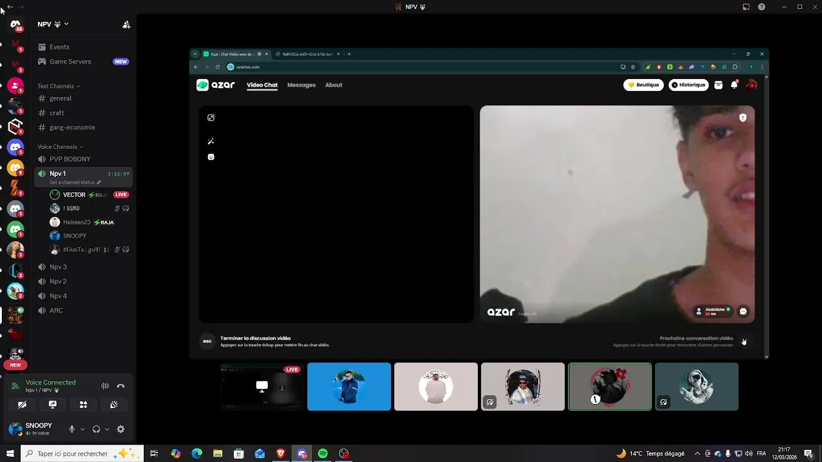Click fullscreen icon on local video panel

pos(211,117)
